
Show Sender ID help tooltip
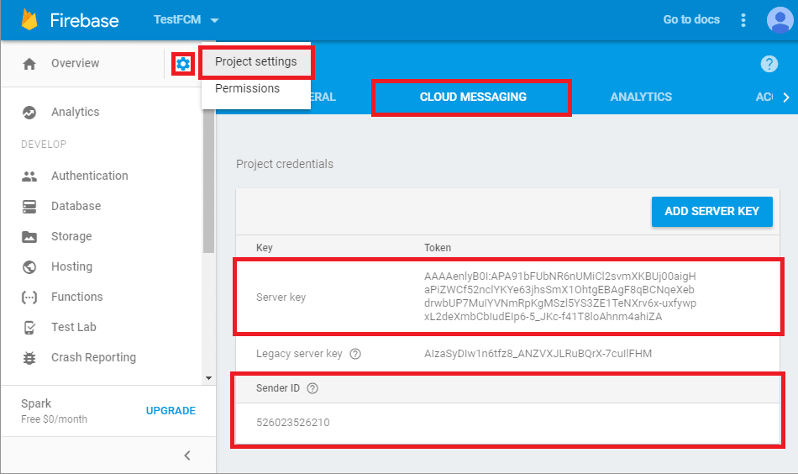click(312, 388)
